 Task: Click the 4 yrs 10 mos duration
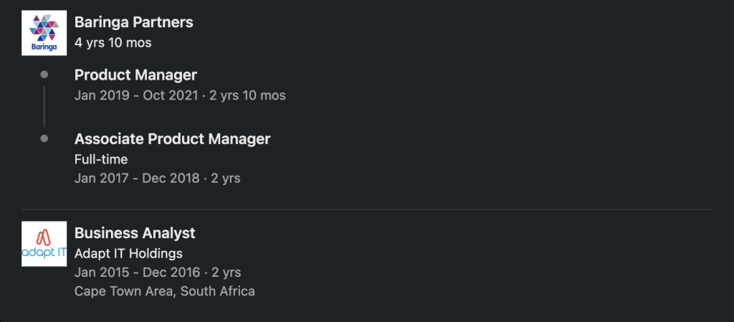coord(113,43)
